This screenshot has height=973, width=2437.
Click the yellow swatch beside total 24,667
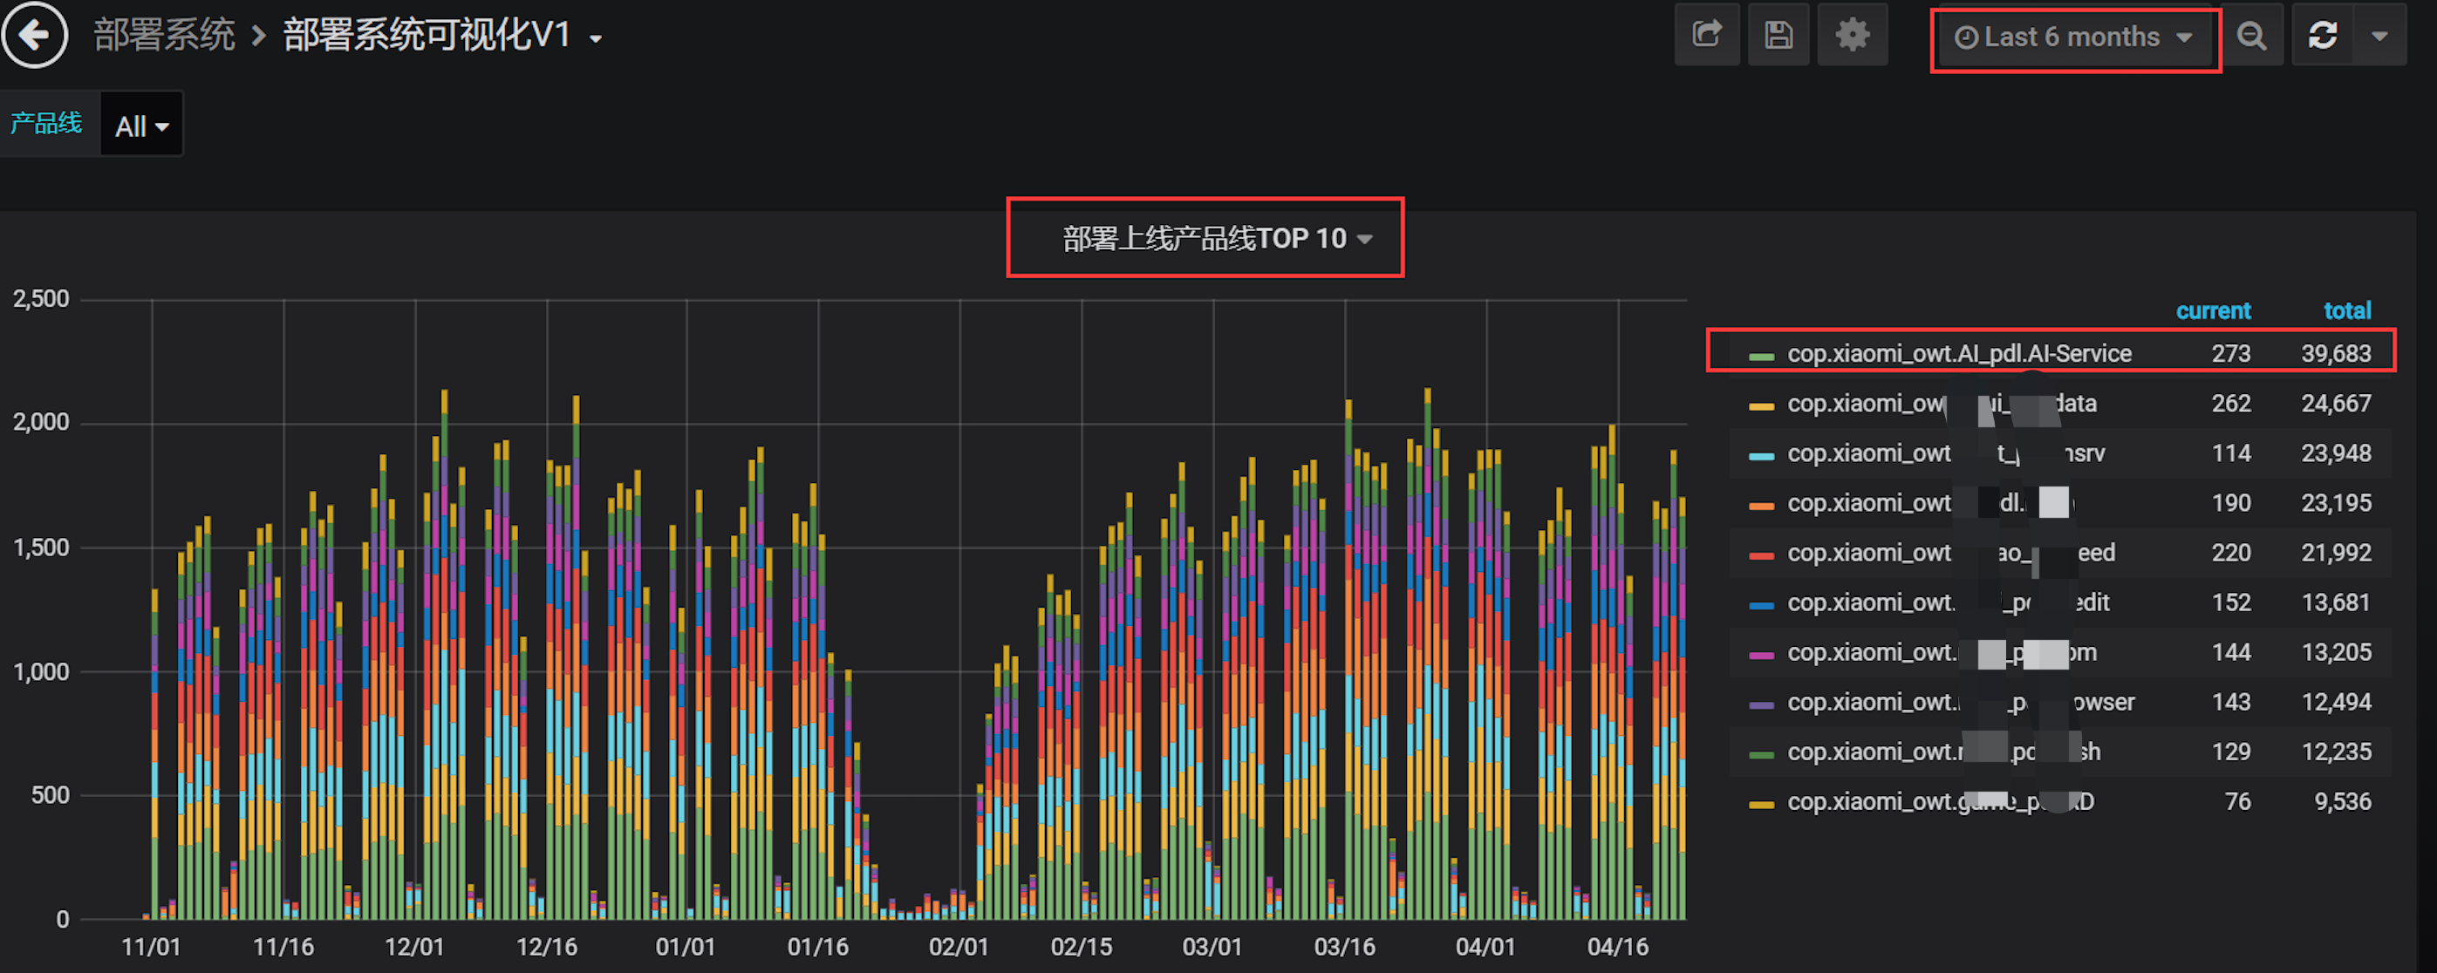(1760, 405)
